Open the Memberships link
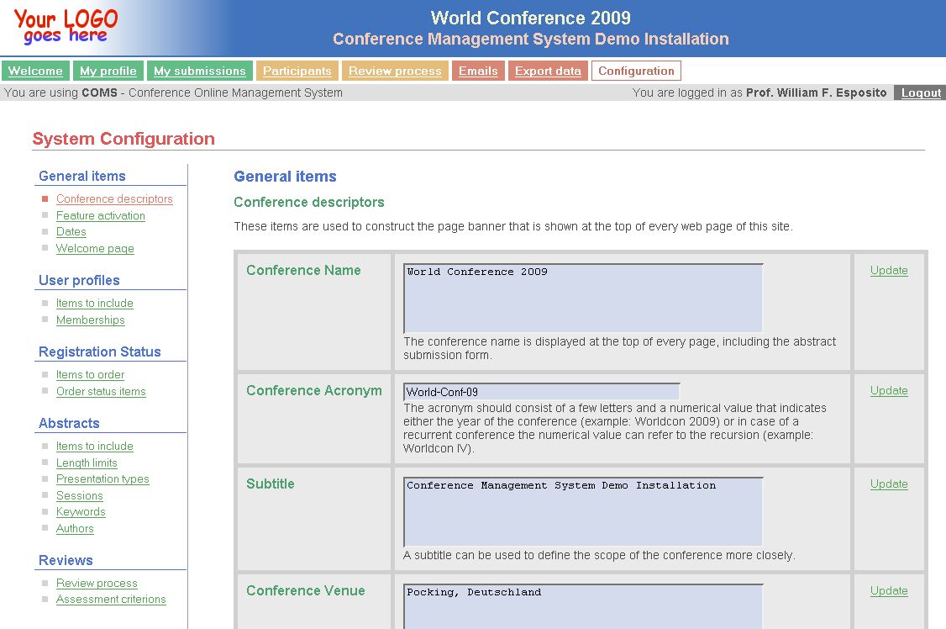Screen dimensions: 946x629 [90, 320]
